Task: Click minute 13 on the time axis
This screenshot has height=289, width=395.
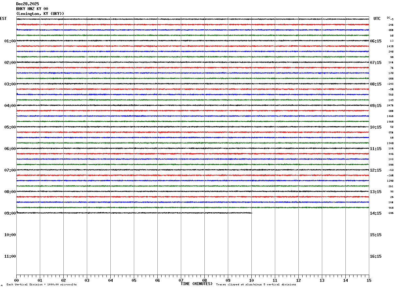Action: [x=322, y=280]
